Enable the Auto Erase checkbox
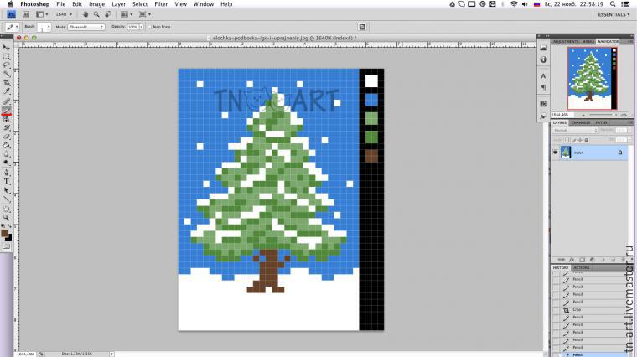This screenshot has height=357, width=637. (149, 27)
